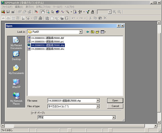Viewport: 162px width, 133px height.
Task: Create a new folder with the toolbar icon
Action: coord(97,32)
